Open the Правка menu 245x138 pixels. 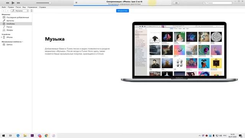pos(11,7)
